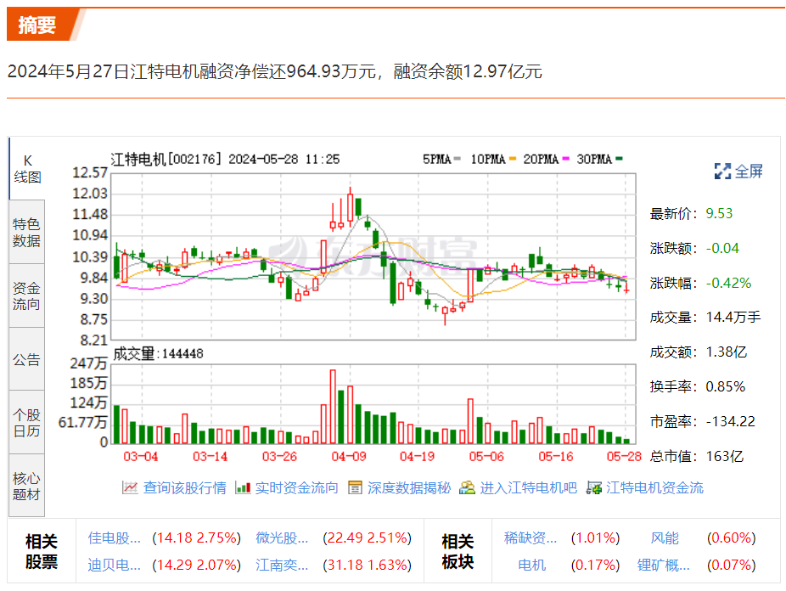Click the 最新价 value 9.53
Image resolution: width=786 pixels, height=591 pixels.
click(x=719, y=213)
